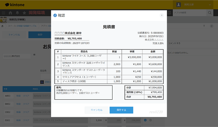
Task: Click 取得 in the E001 row
Action: click(18, 120)
